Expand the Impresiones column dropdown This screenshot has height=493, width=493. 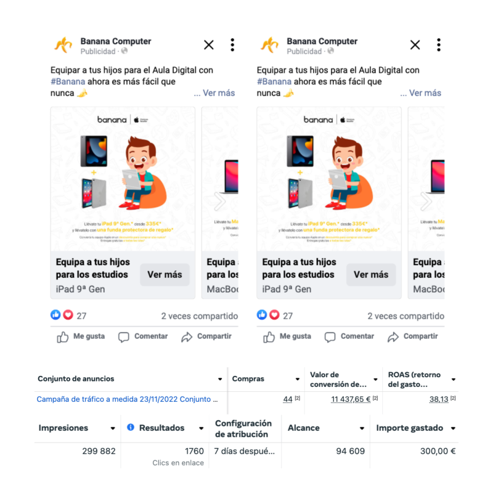click(113, 428)
